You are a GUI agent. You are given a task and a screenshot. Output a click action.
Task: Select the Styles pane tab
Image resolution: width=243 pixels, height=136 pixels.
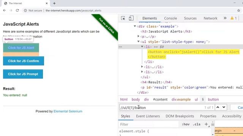pos(126,116)
